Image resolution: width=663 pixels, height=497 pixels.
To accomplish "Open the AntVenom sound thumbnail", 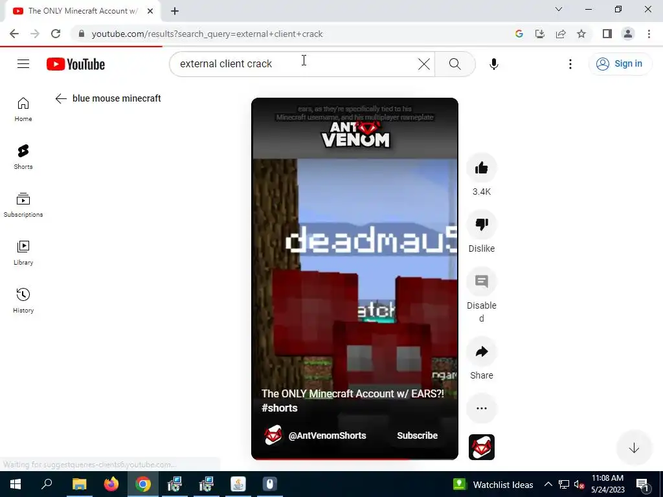I will pyautogui.click(x=481, y=447).
